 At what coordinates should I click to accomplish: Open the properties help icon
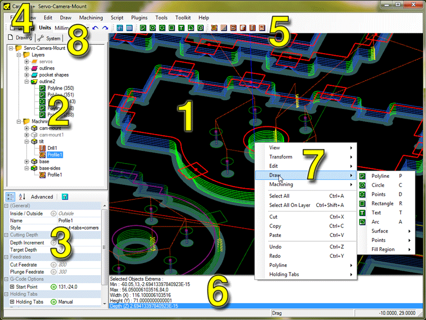[65, 196]
